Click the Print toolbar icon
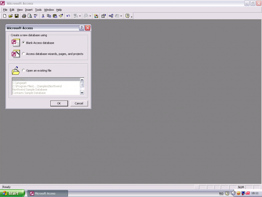The image size is (262, 197). pyautogui.click(x=24, y=16)
